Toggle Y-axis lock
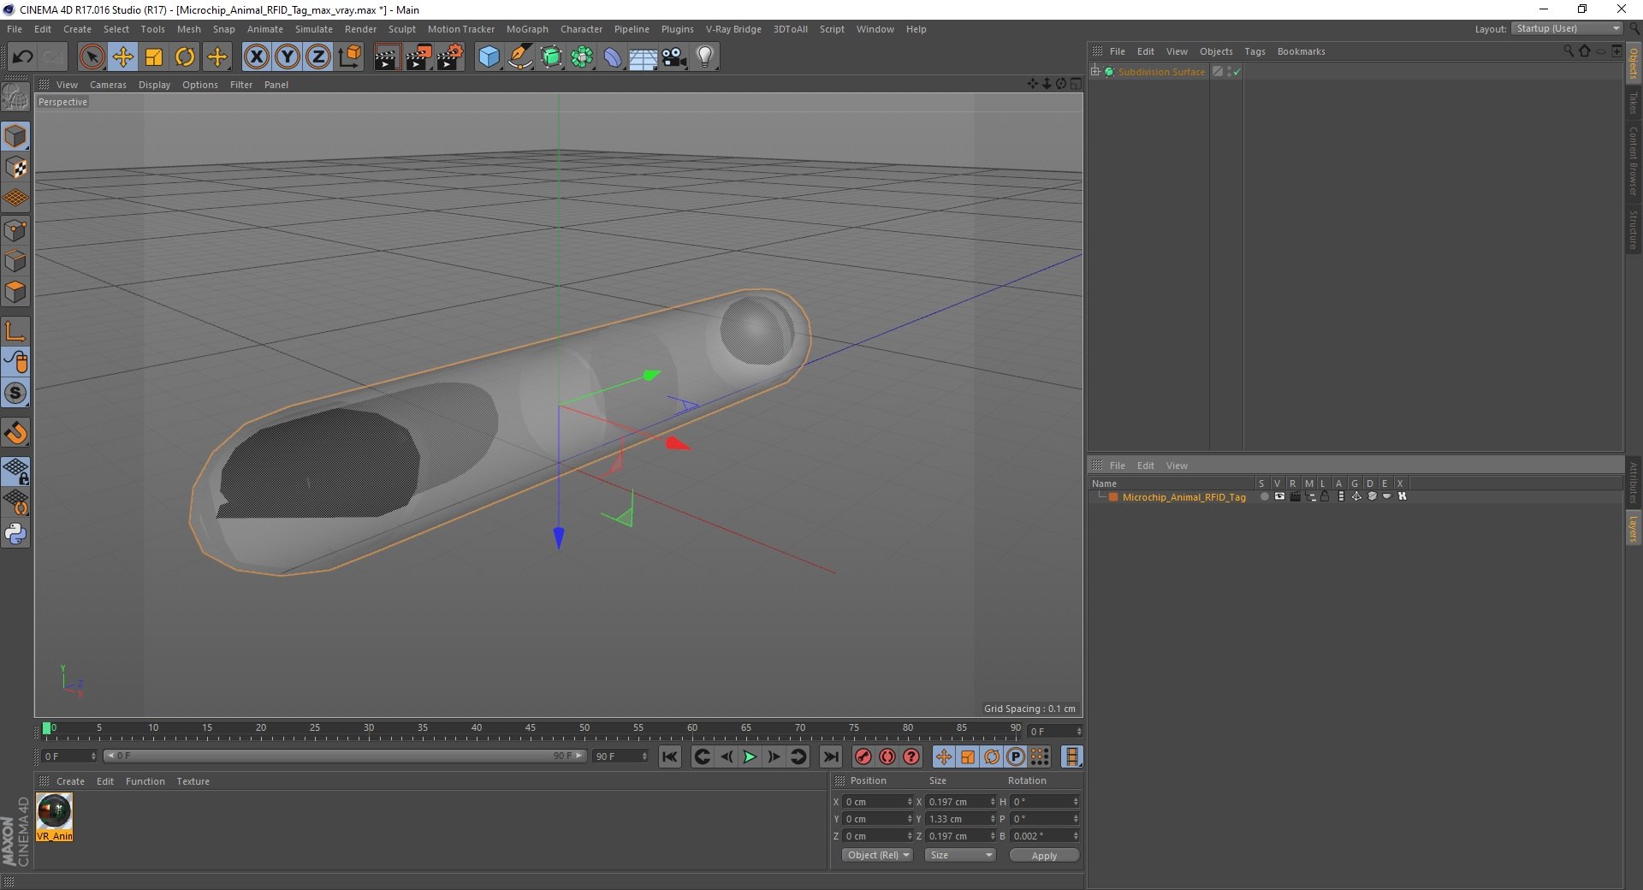Screen dimensions: 1643x890 coord(288,57)
